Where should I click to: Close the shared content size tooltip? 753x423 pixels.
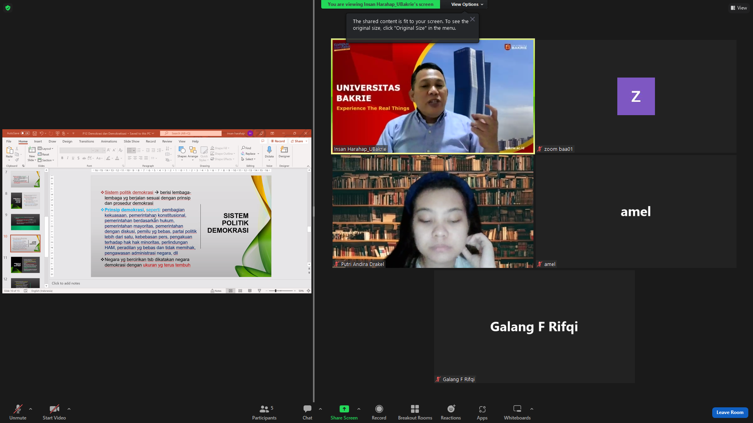pyautogui.click(x=473, y=19)
